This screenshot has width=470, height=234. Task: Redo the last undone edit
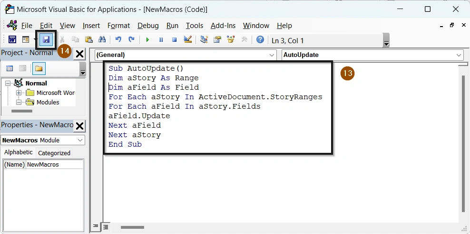[x=131, y=39]
